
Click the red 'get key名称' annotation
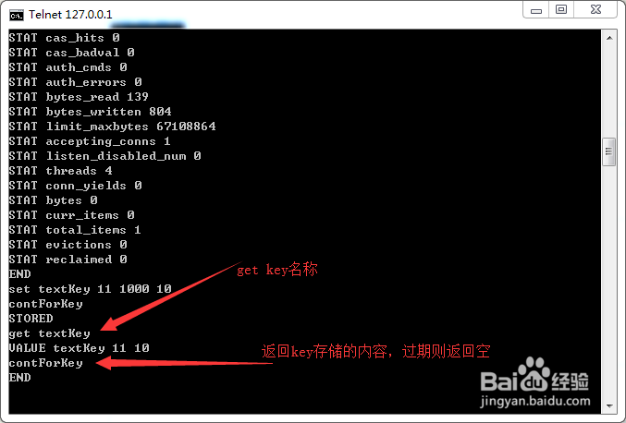click(x=277, y=270)
